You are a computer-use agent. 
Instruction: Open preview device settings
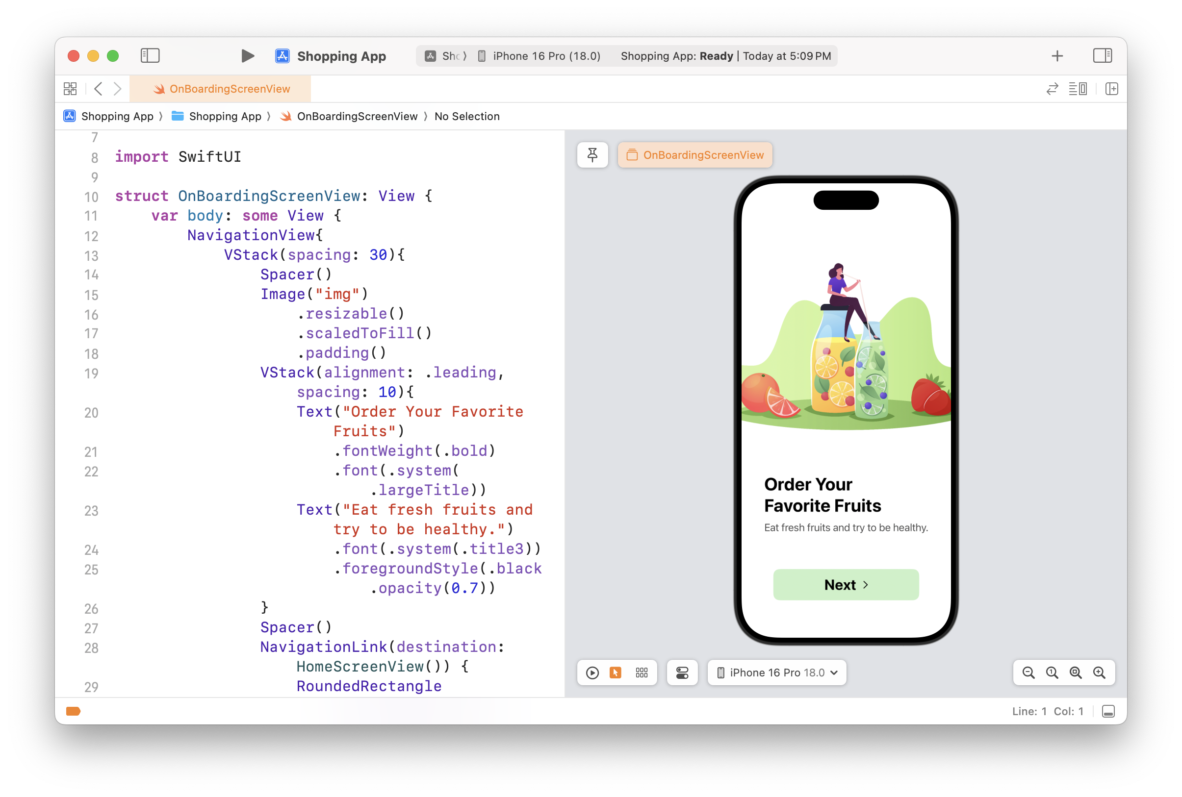click(682, 673)
